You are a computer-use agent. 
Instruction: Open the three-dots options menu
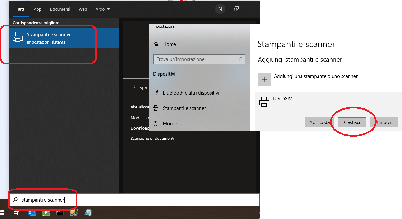coord(250,9)
